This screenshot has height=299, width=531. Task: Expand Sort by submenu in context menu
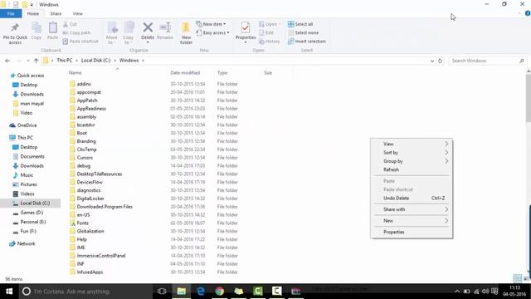pos(412,153)
